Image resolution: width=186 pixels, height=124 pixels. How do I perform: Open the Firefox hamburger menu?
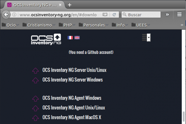point(179,15)
